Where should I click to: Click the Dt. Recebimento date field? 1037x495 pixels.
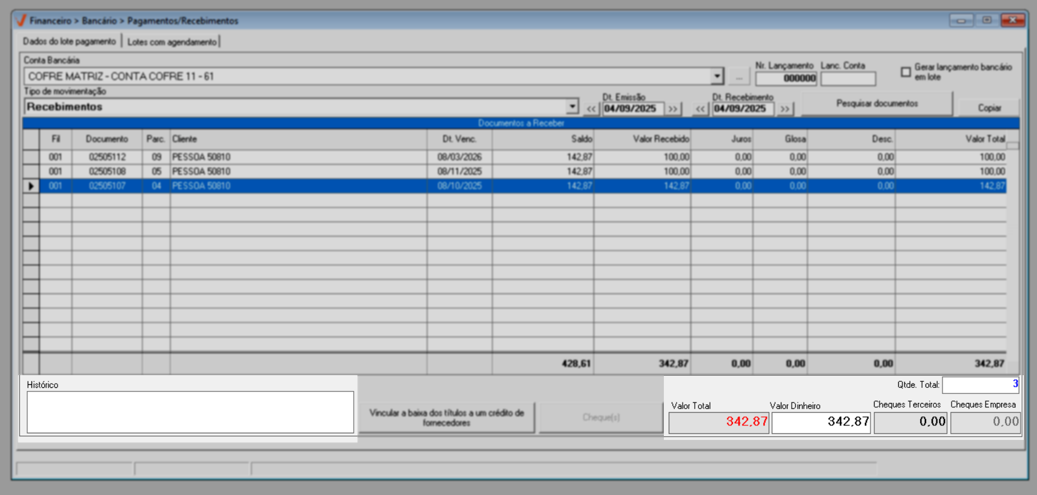point(743,109)
